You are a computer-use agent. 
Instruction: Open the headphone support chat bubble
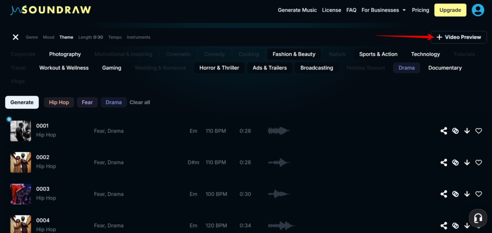pos(478,218)
